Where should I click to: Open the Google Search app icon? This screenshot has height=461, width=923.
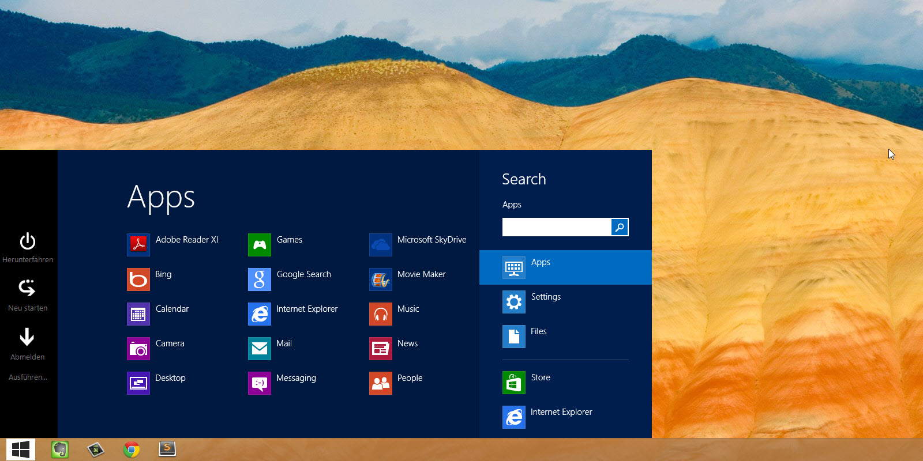260,279
